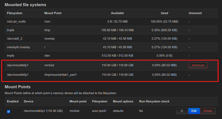Click the Mount Points heading
The height and width of the screenshot is (119, 222).
click(x=18, y=87)
